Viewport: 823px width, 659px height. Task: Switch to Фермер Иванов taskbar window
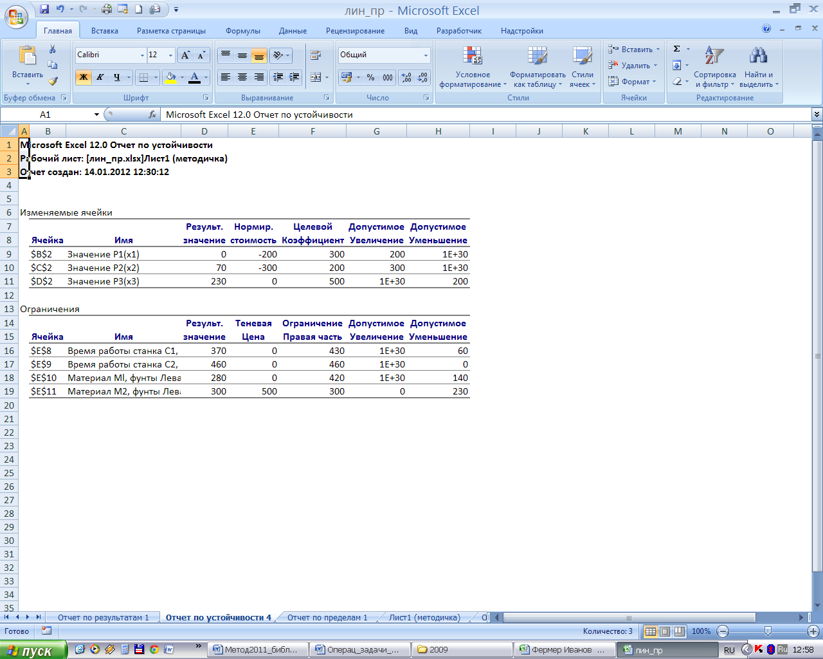(x=565, y=650)
